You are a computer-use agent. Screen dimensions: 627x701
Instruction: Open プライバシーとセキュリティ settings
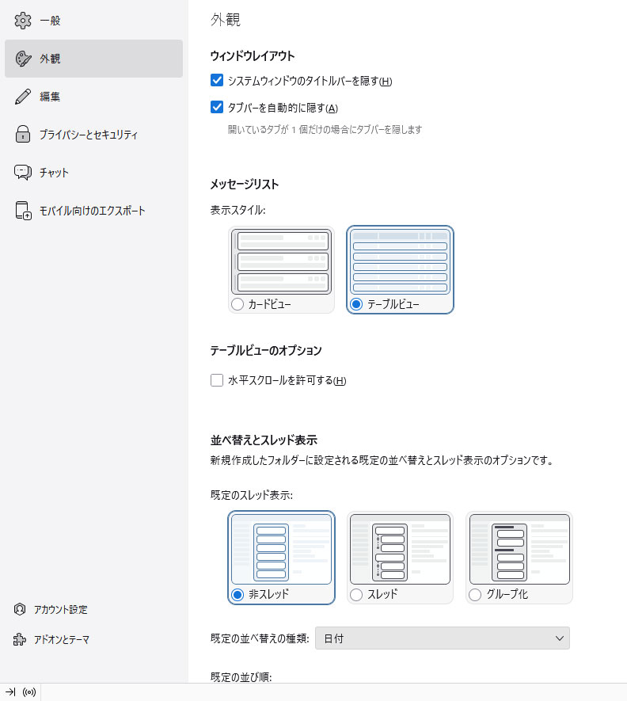(x=94, y=134)
